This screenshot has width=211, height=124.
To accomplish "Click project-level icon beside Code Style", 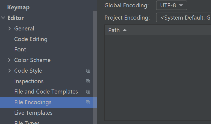I will click(x=88, y=71).
